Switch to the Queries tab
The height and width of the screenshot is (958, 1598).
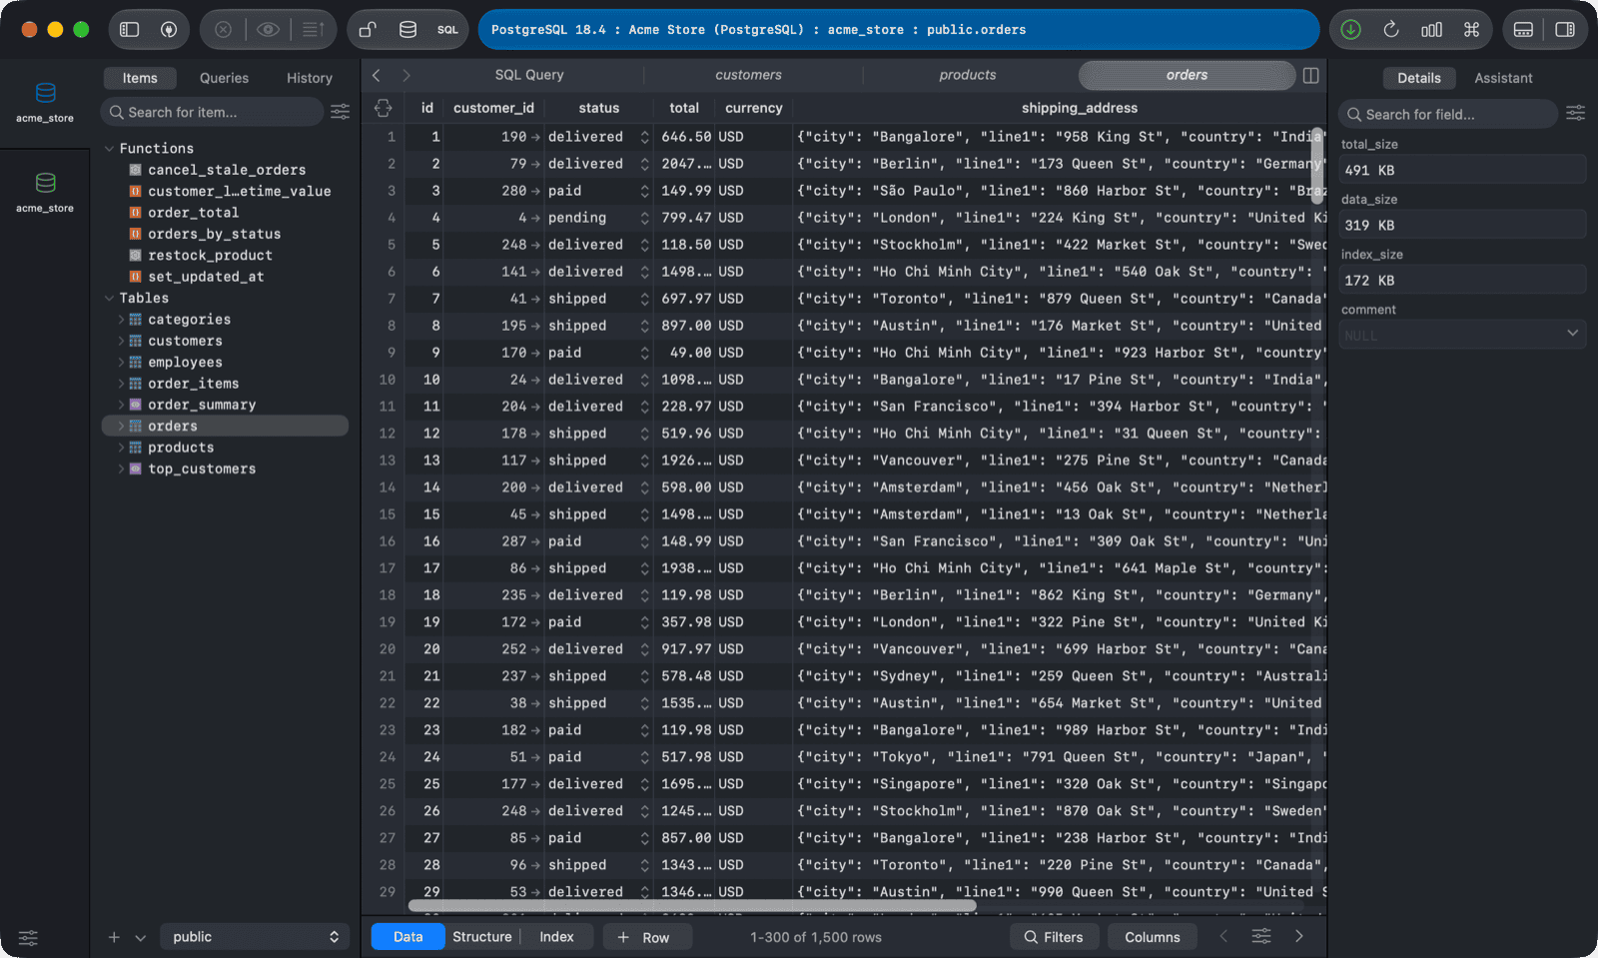[224, 78]
